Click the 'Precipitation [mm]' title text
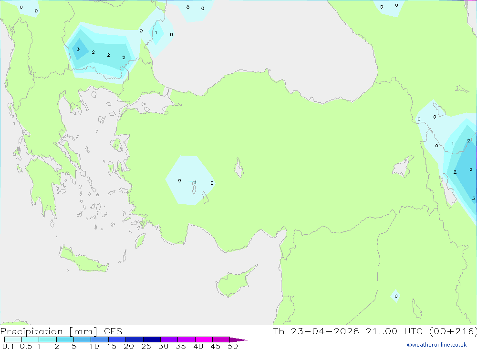Screen dimensions: 477x349 tap(49, 331)
